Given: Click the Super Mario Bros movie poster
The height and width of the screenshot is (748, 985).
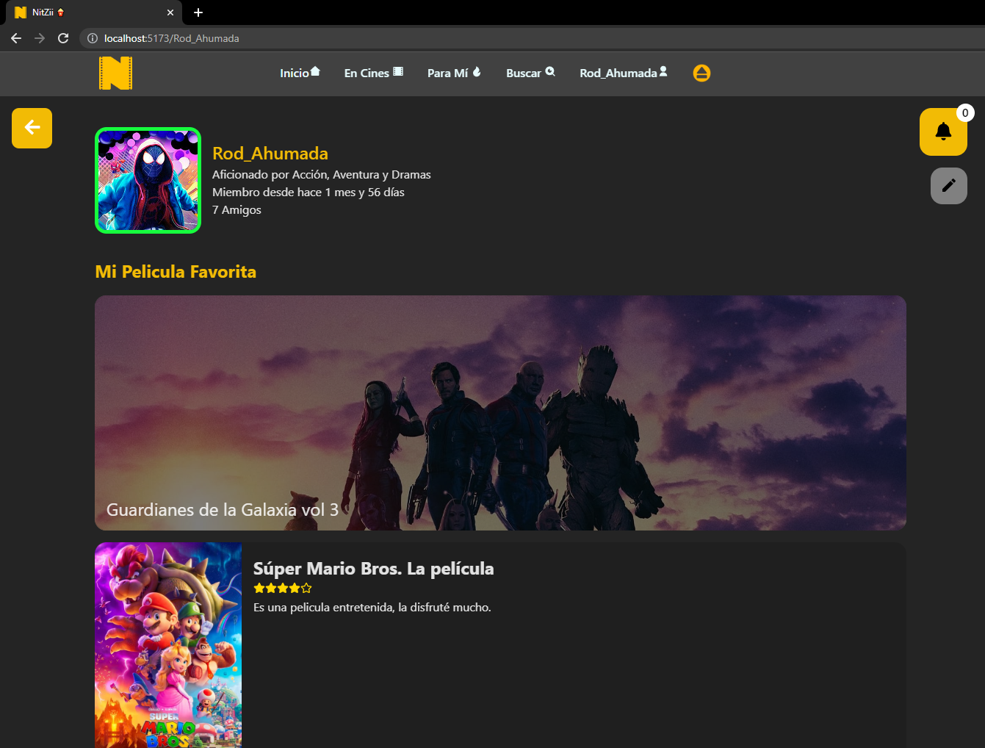Looking at the screenshot, I should (168, 645).
